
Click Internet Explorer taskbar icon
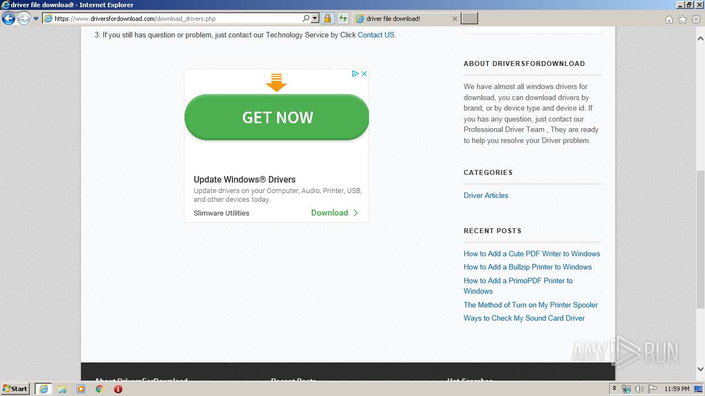click(44, 389)
